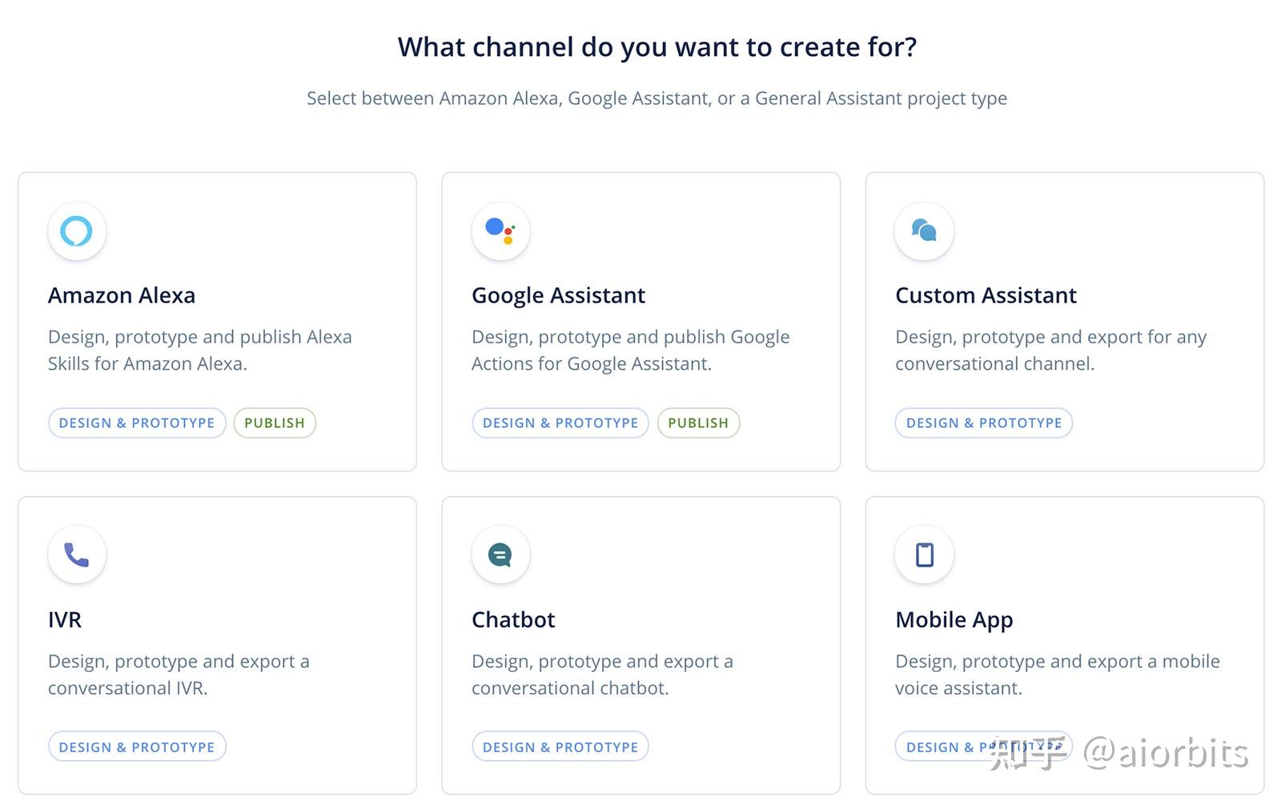Click the Custom Assistant chat bubbles icon

point(924,231)
